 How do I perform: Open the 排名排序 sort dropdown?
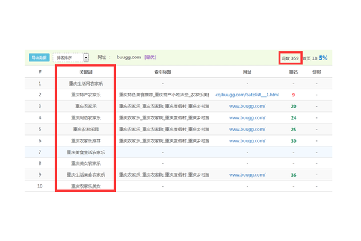[70, 57]
